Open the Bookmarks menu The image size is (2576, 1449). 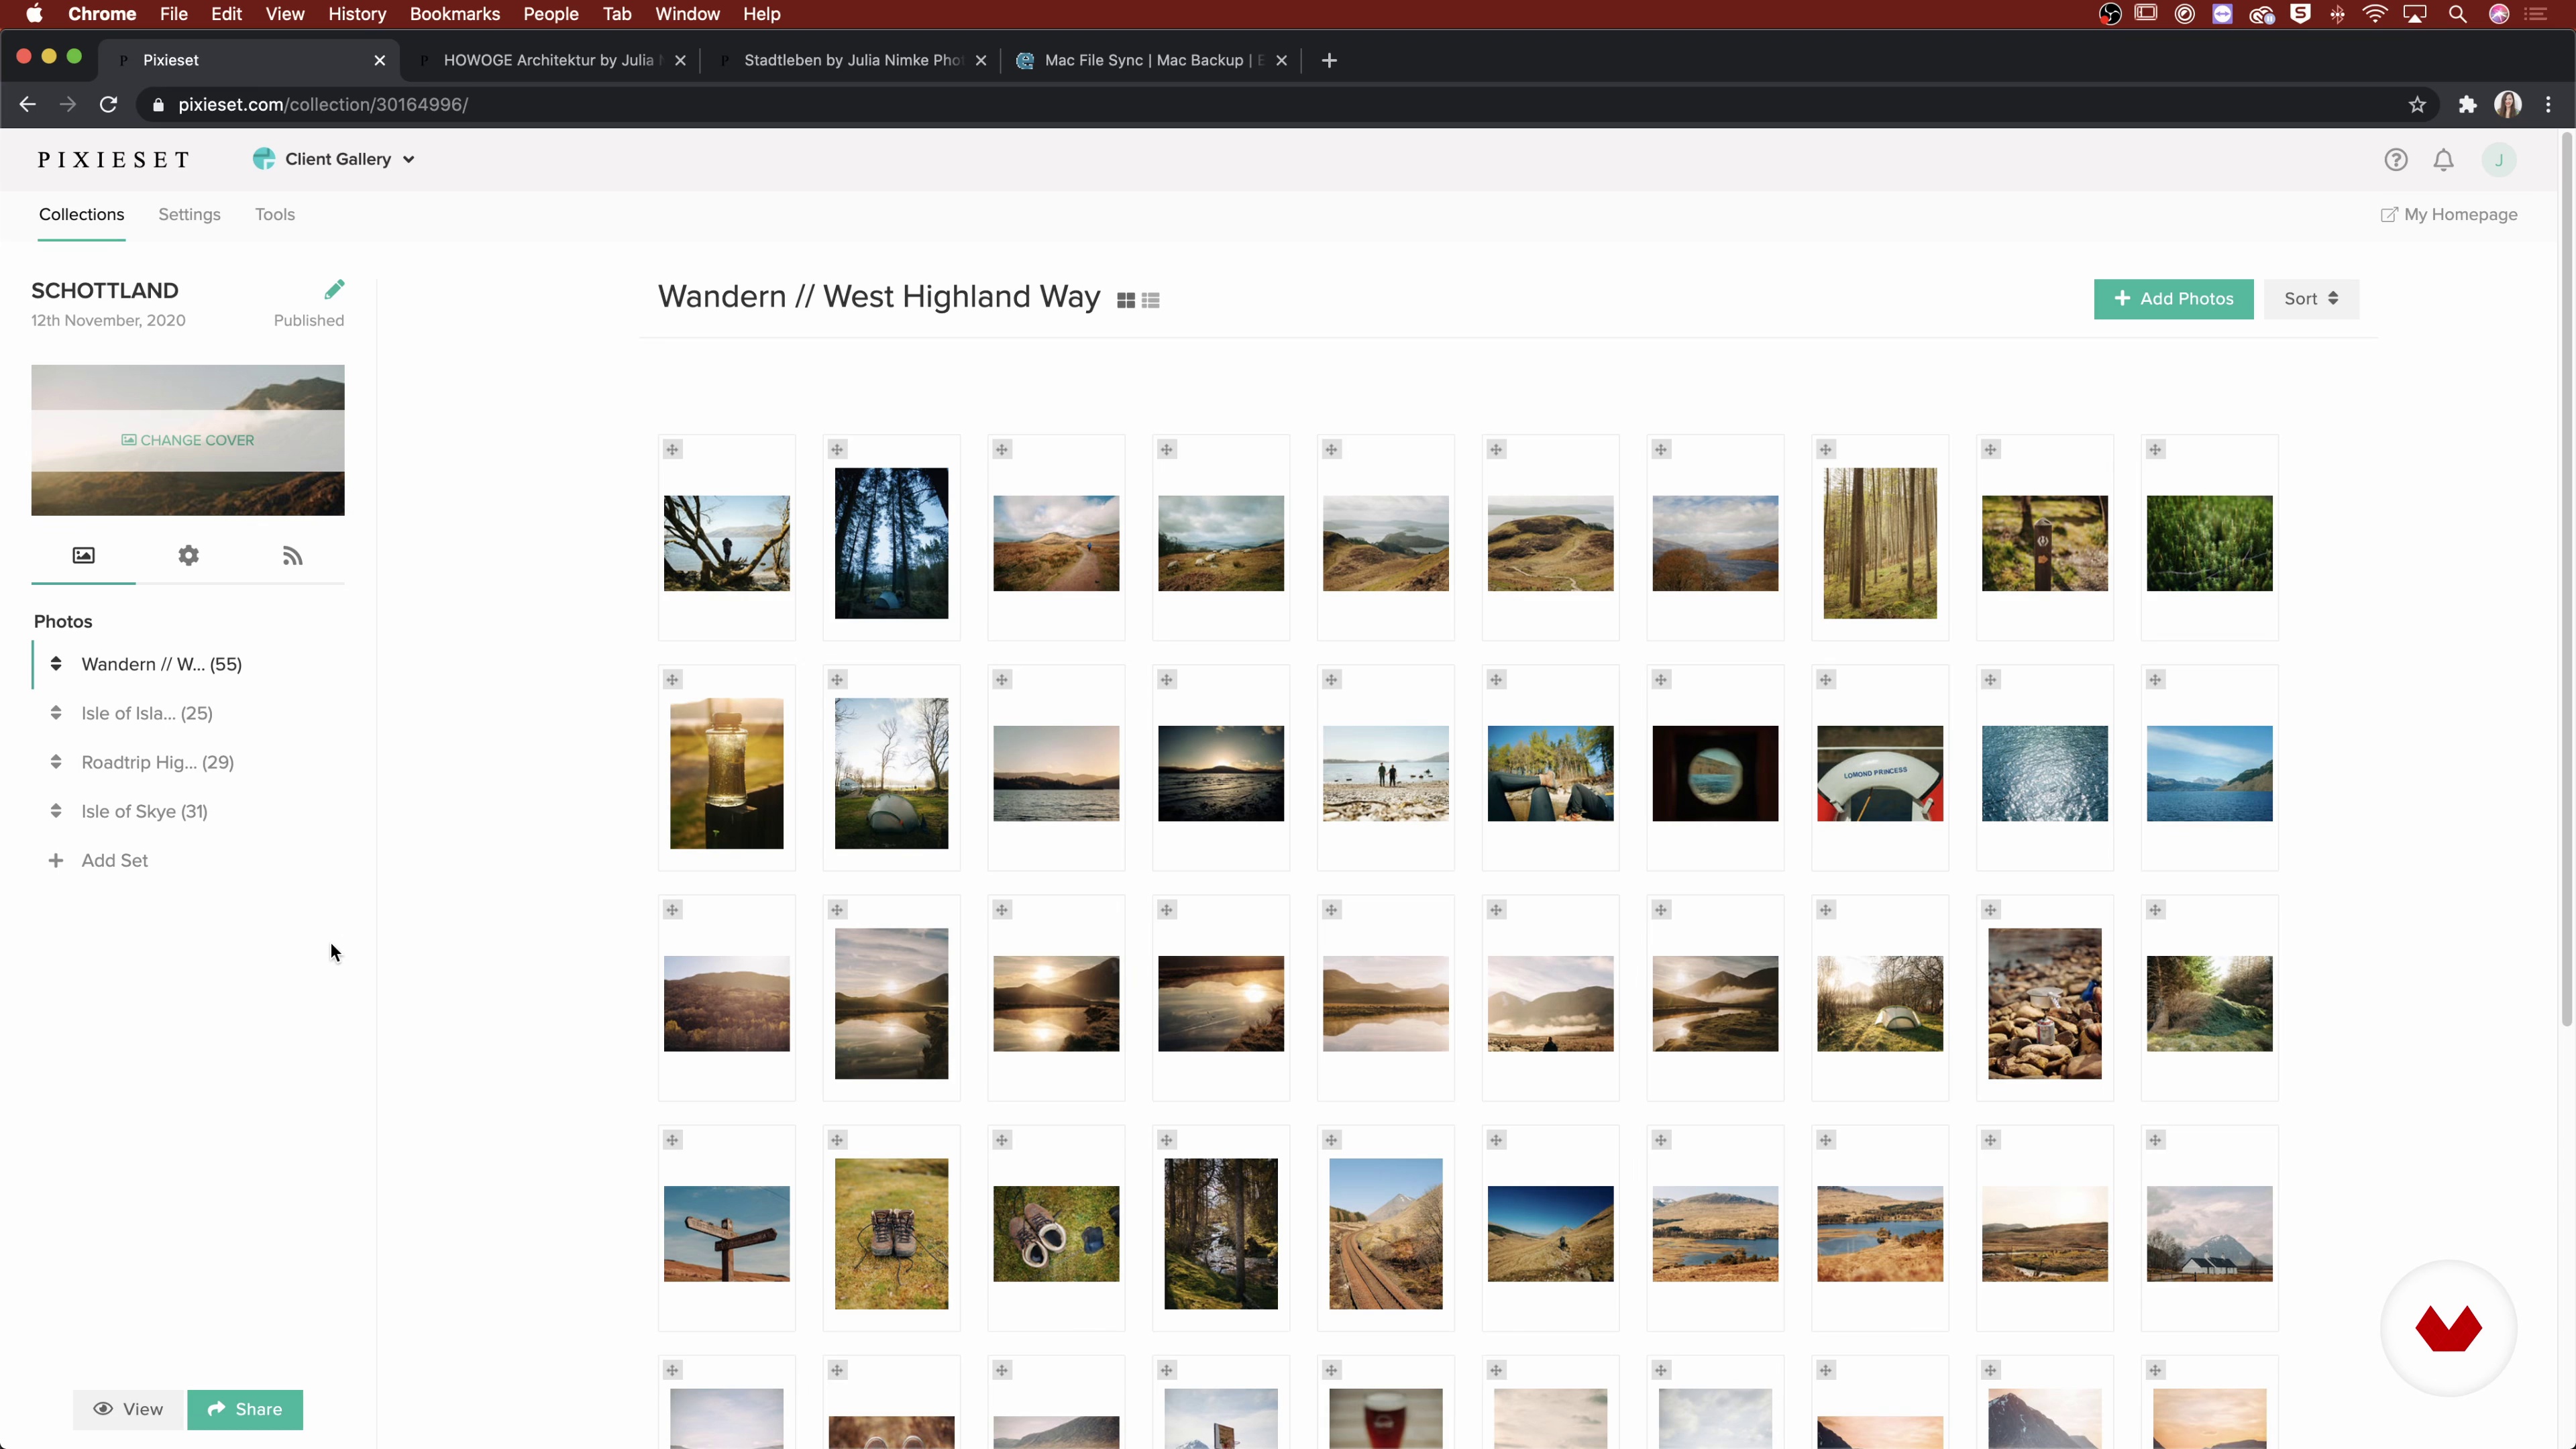[455, 14]
